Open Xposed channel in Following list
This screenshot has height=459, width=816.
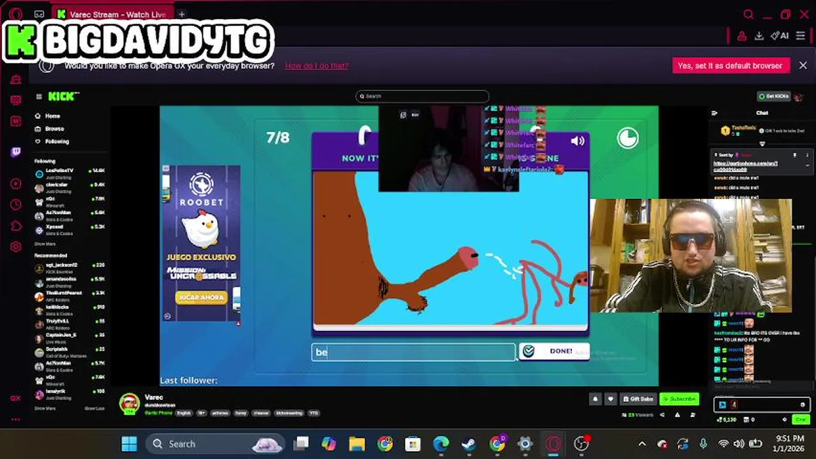click(x=70, y=229)
